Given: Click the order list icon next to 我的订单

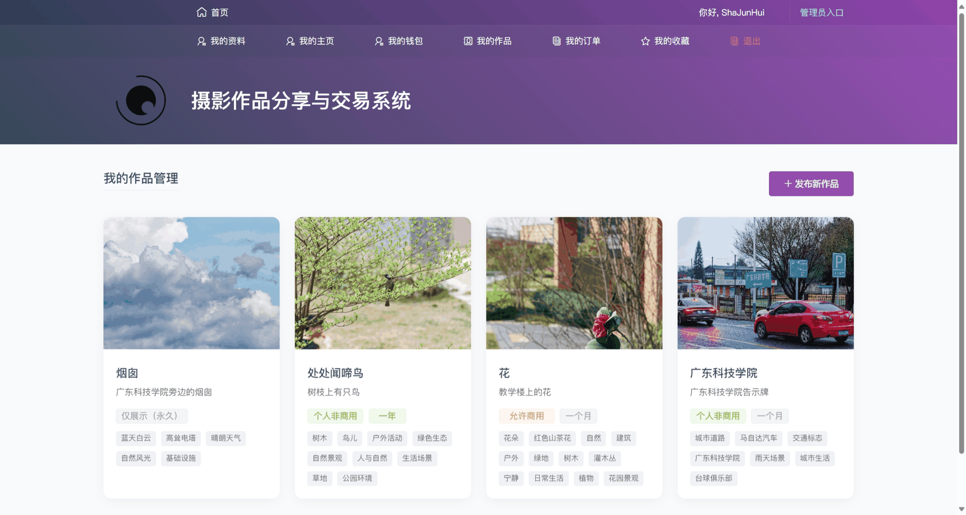Looking at the screenshot, I should tap(556, 41).
